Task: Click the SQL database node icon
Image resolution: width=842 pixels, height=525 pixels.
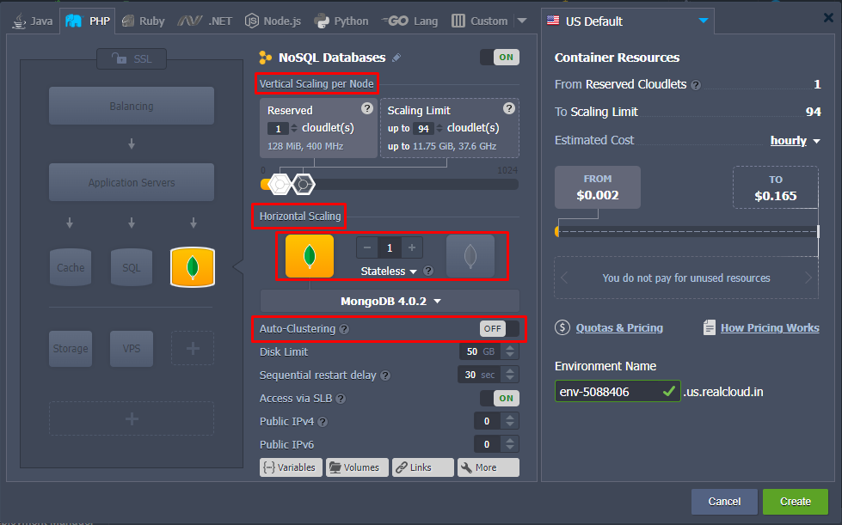Action: tap(131, 267)
